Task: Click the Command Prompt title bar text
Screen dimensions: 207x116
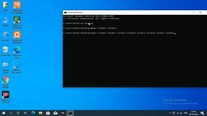Action: 75,13
